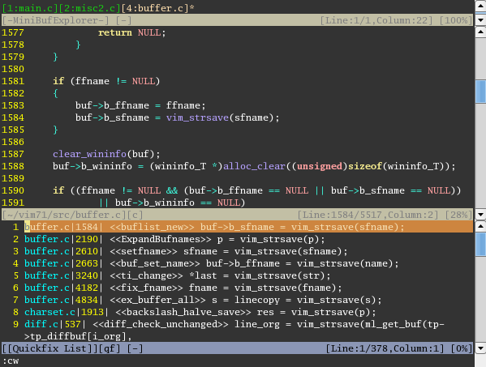Click the quickfix window's scrollbar thumb
The height and width of the screenshot is (367, 486).
[480, 245]
